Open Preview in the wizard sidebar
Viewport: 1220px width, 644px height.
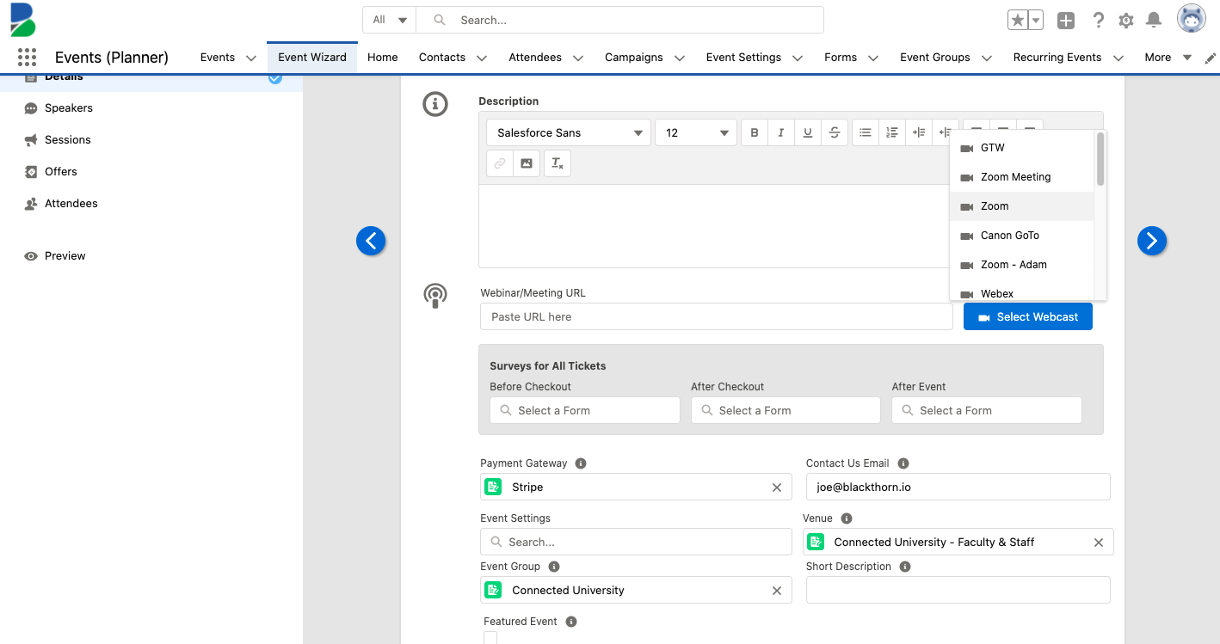click(x=65, y=256)
